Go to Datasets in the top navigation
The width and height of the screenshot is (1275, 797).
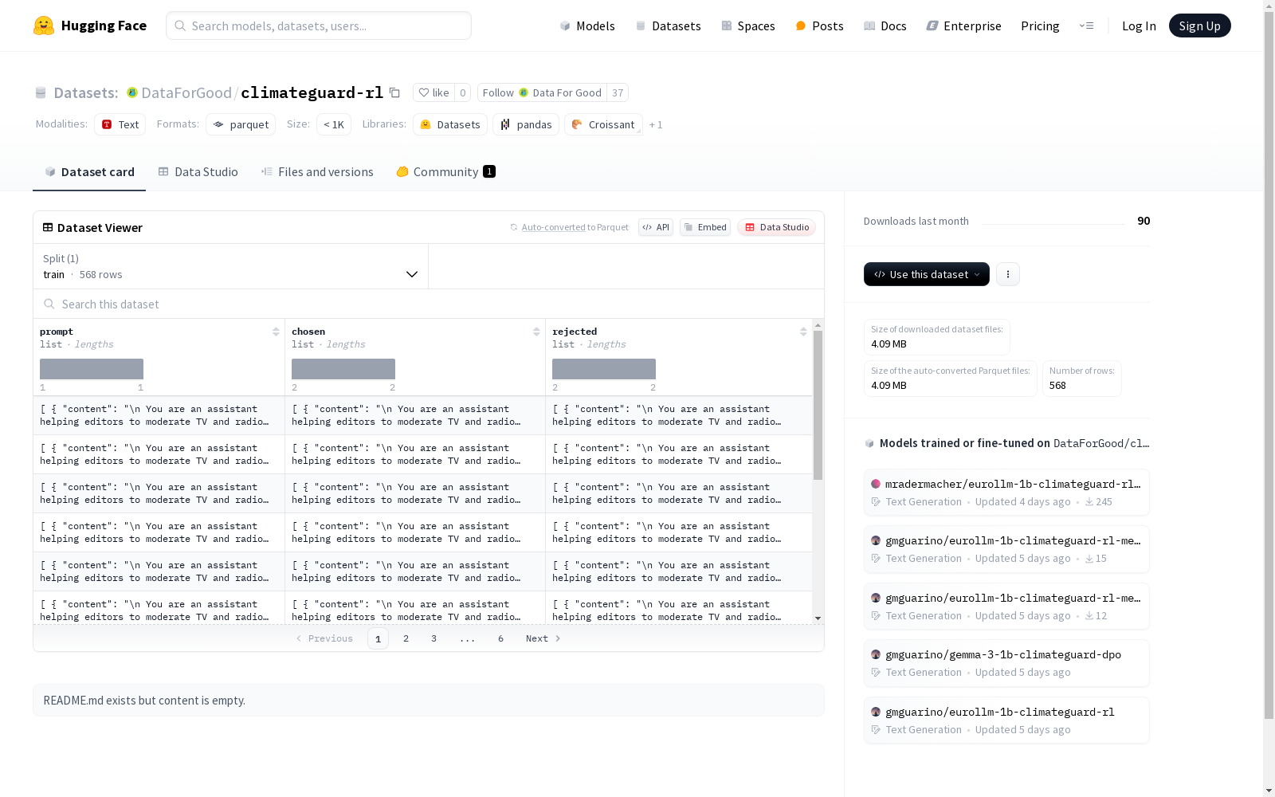(x=668, y=26)
